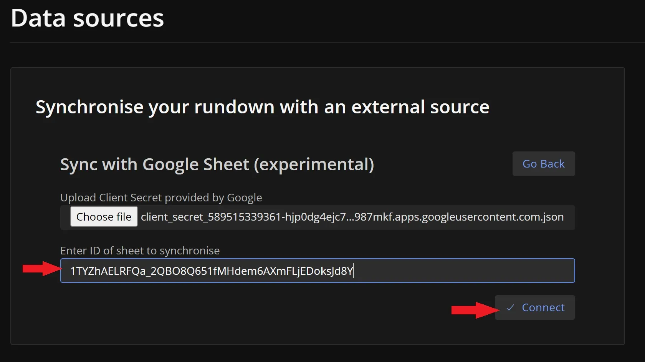Click the Enter ID of sheet label
The image size is (645, 362).
pyautogui.click(x=140, y=251)
